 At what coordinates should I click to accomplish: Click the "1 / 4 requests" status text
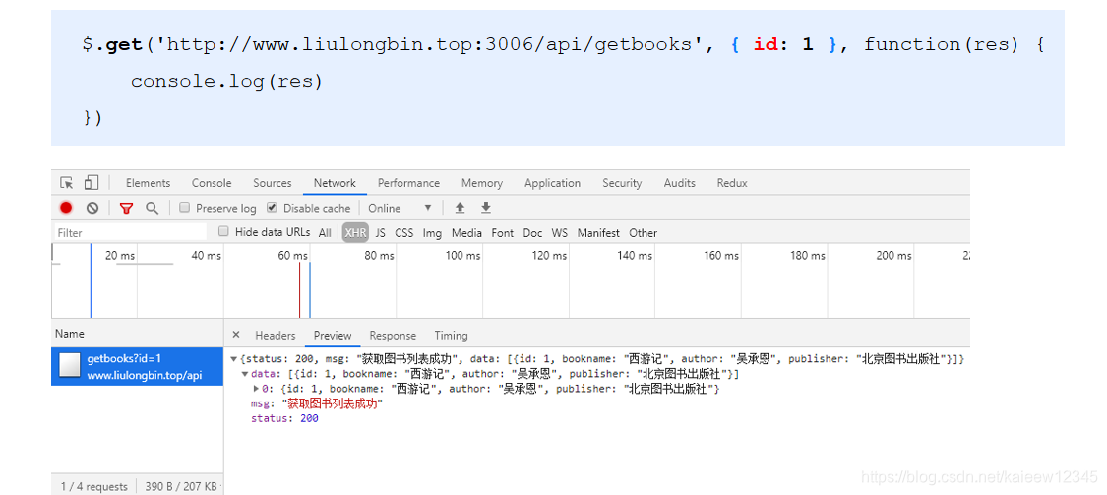(93, 486)
